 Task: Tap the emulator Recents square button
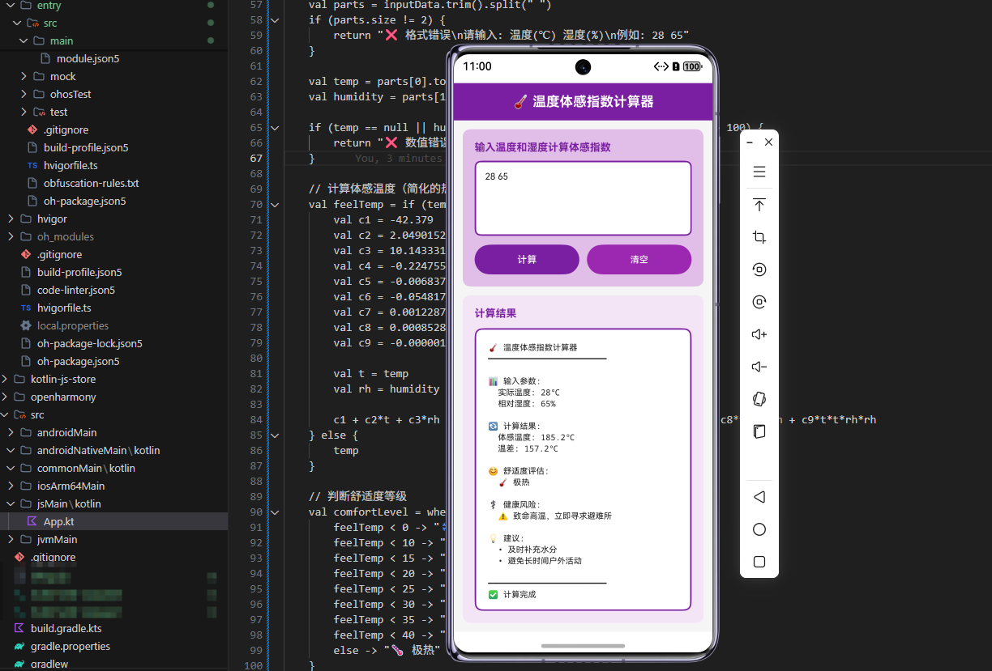(759, 562)
